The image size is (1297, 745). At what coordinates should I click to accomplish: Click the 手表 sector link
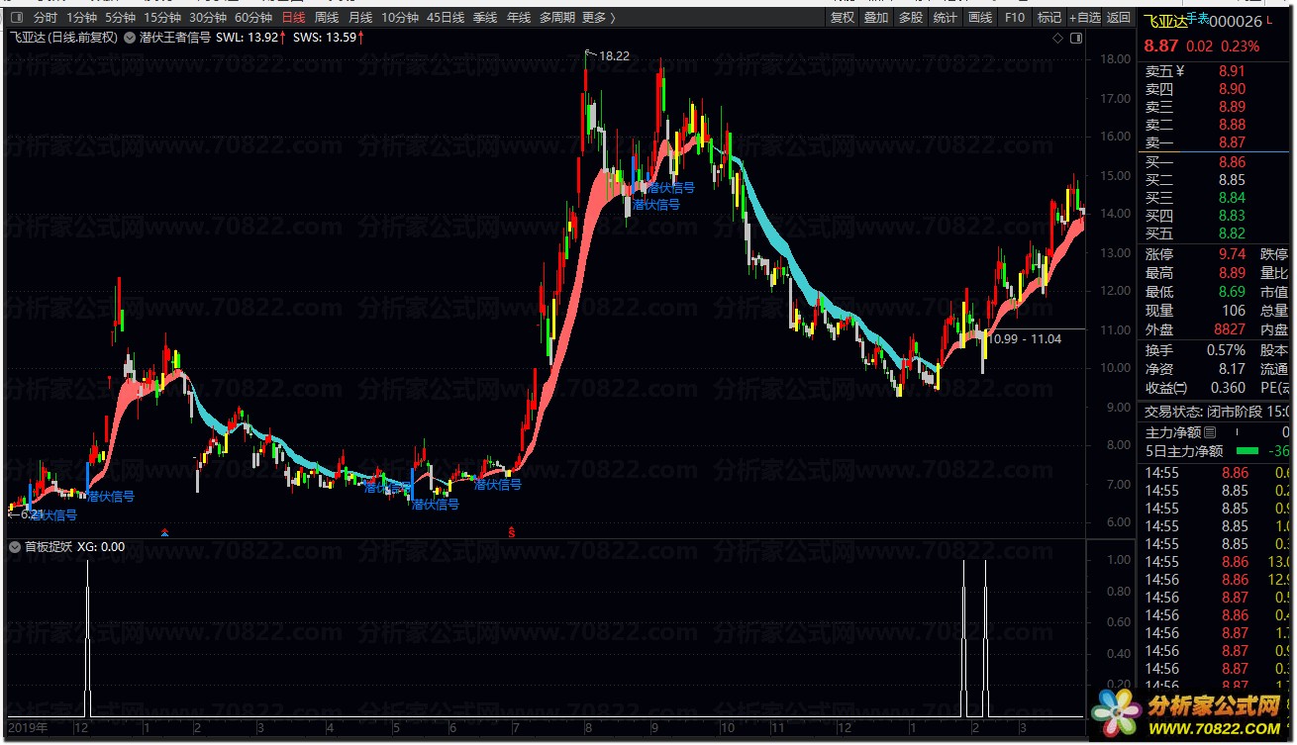click(1198, 17)
